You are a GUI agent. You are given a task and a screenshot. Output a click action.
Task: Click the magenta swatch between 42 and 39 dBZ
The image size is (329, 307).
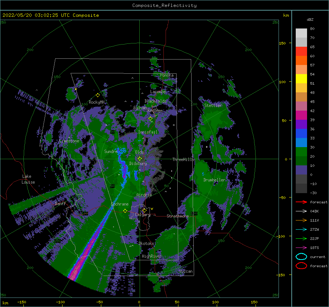301,115
